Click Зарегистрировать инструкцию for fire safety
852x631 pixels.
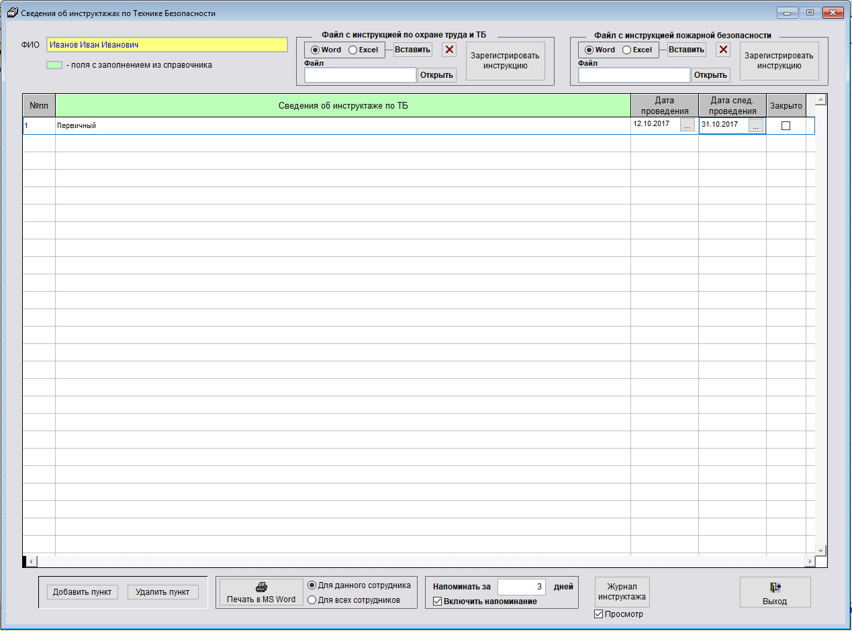779,61
